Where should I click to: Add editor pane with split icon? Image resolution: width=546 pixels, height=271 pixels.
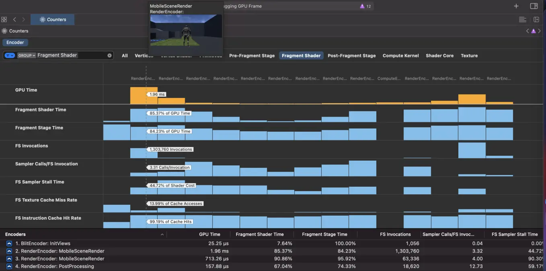click(536, 19)
